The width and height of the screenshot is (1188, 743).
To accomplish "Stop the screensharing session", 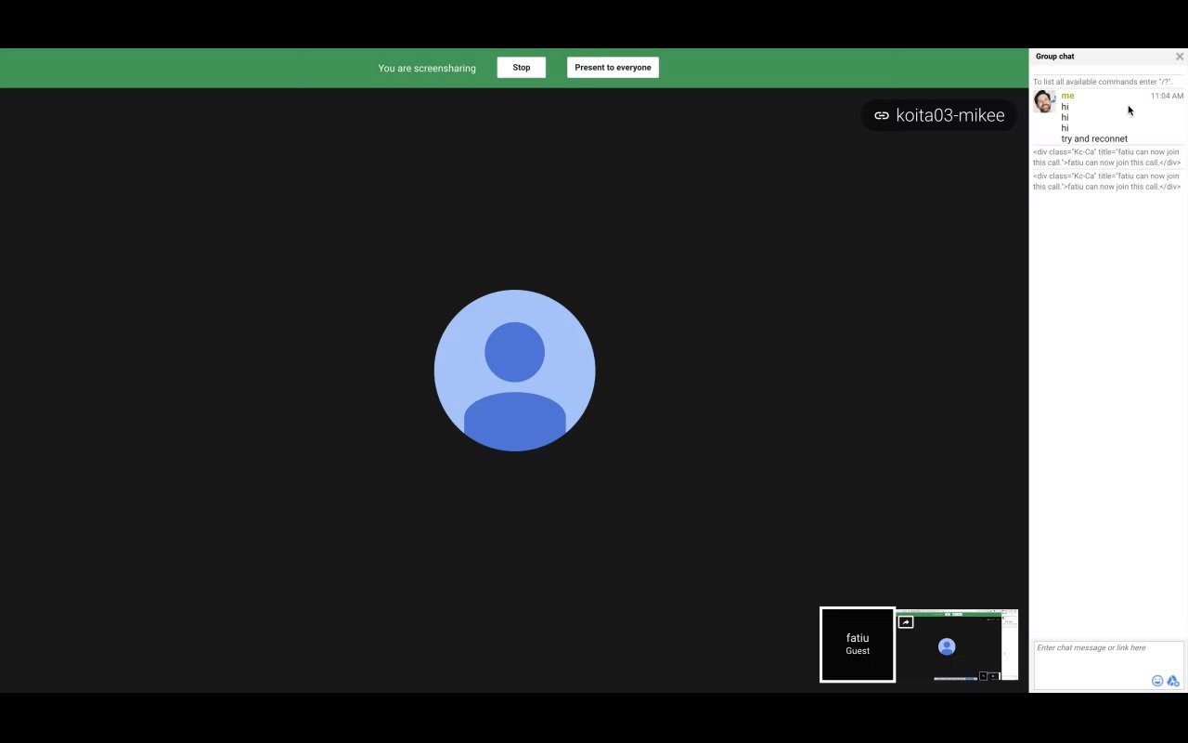I will [x=521, y=68].
